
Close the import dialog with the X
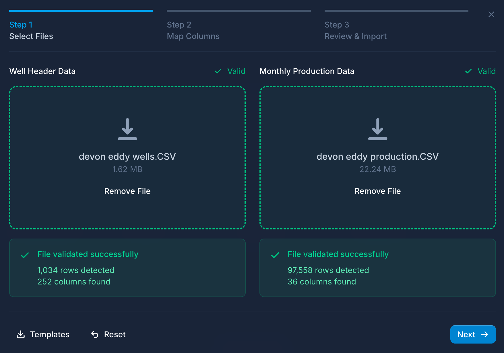pyautogui.click(x=491, y=14)
